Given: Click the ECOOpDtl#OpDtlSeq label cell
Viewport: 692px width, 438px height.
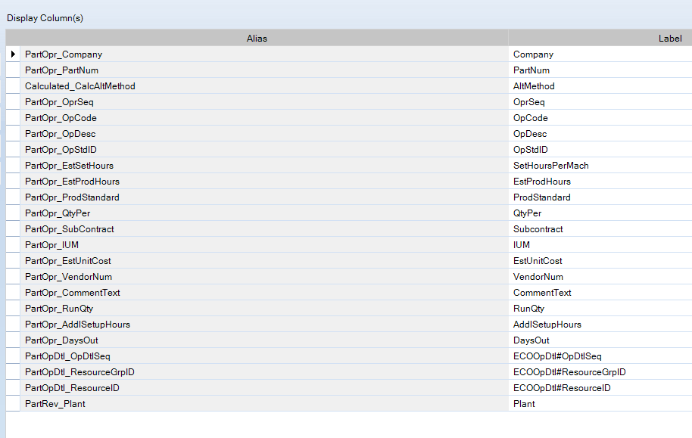Looking at the screenshot, I should 600,356.
